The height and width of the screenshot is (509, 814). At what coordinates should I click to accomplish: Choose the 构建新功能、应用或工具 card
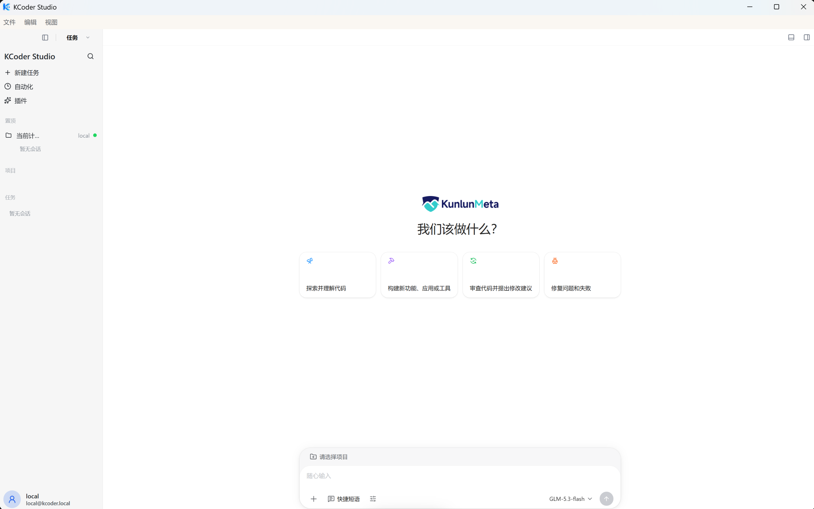(x=419, y=275)
